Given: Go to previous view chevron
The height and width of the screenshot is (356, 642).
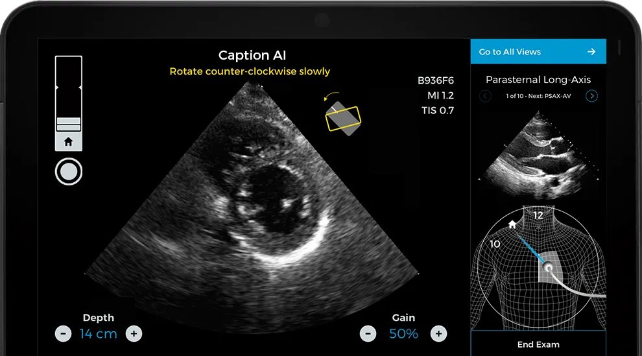Looking at the screenshot, I should pos(485,96).
